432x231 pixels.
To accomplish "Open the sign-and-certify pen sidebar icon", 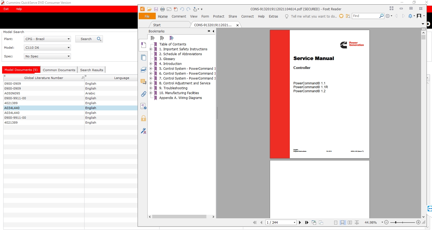I will tap(144, 131).
